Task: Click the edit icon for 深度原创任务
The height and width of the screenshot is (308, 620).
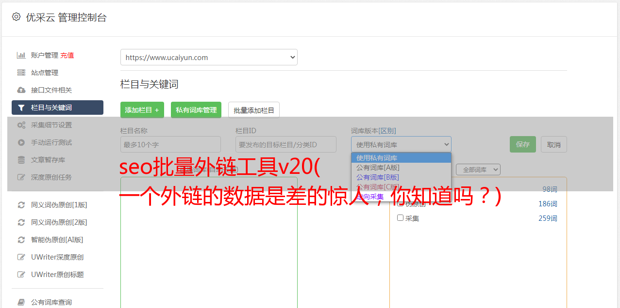Action: [21, 177]
